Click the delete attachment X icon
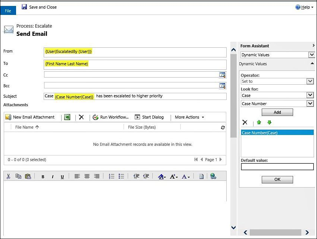Viewport: 317px width, 239px height. point(81,117)
